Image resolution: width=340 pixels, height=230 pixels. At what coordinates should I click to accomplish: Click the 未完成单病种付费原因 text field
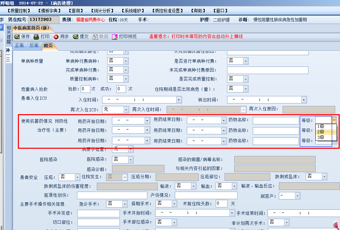tap(268, 70)
